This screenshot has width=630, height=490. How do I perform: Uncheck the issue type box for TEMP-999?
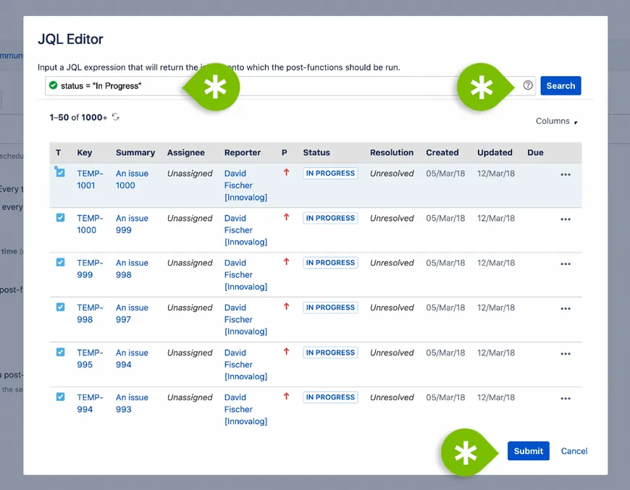point(60,262)
